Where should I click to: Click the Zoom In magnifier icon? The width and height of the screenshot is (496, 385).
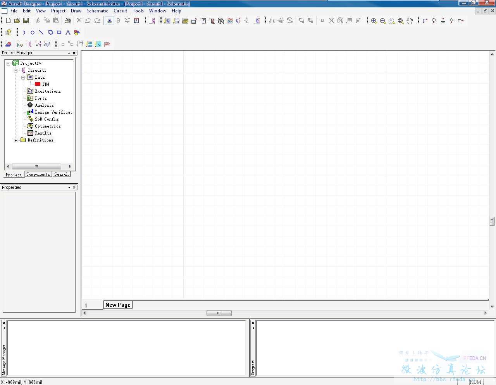[374, 21]
